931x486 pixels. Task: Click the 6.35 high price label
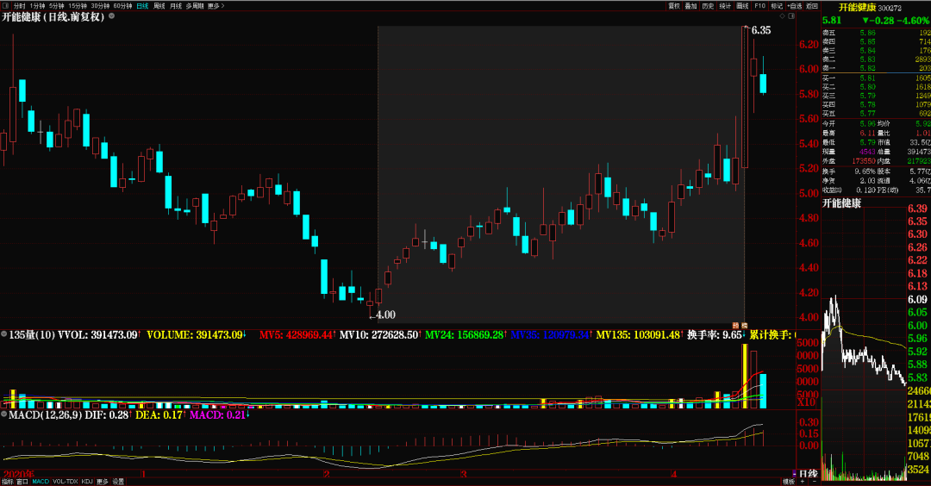tap(761, 30)
